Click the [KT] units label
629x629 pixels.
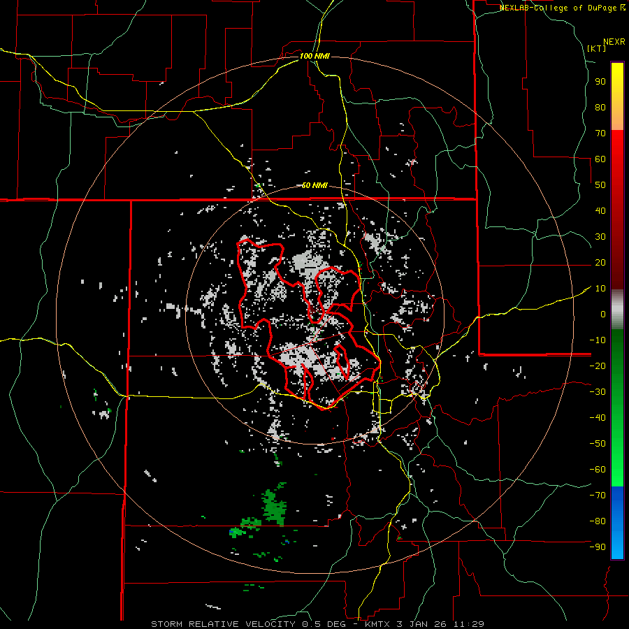[597, 48]
